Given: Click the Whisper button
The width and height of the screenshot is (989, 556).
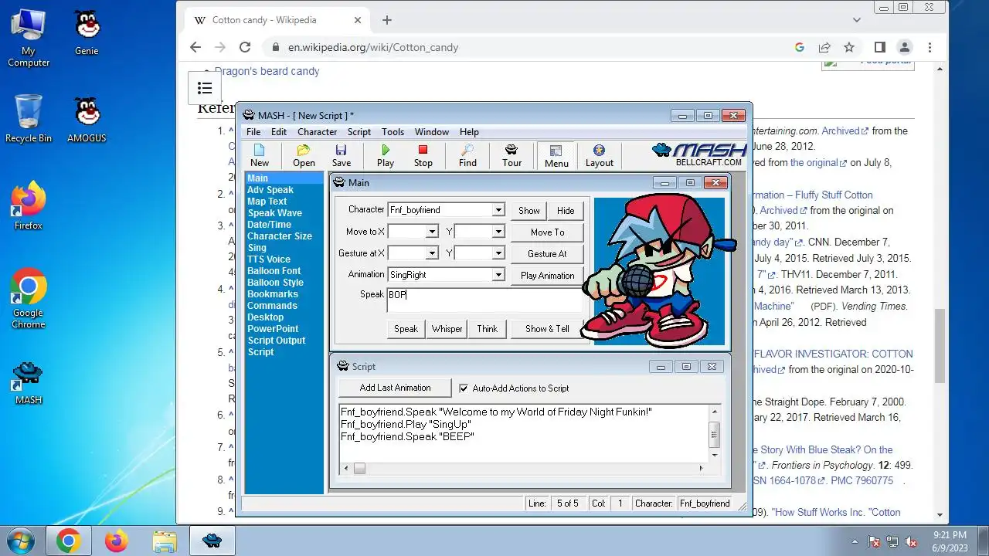Looking at the screenshot, I should coord(447,329).
